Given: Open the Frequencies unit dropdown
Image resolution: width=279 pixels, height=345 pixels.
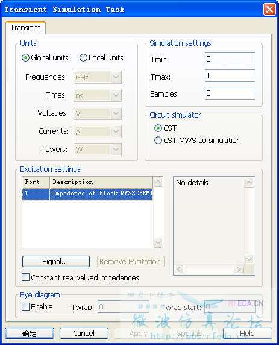Looking at the screenshot, I should 98,77.
